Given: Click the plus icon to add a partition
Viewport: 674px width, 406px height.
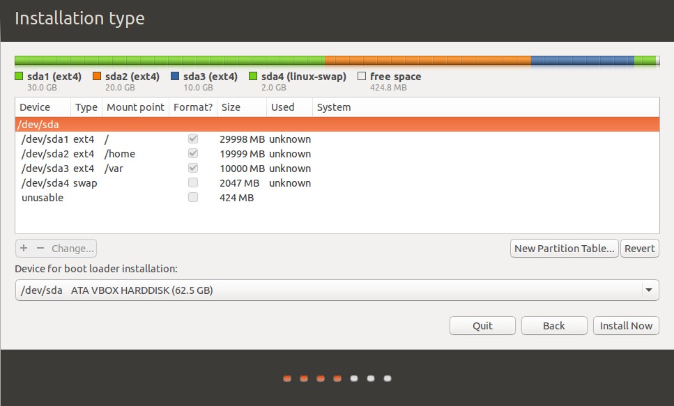Looking at the screenshot, I should point(23,248).
